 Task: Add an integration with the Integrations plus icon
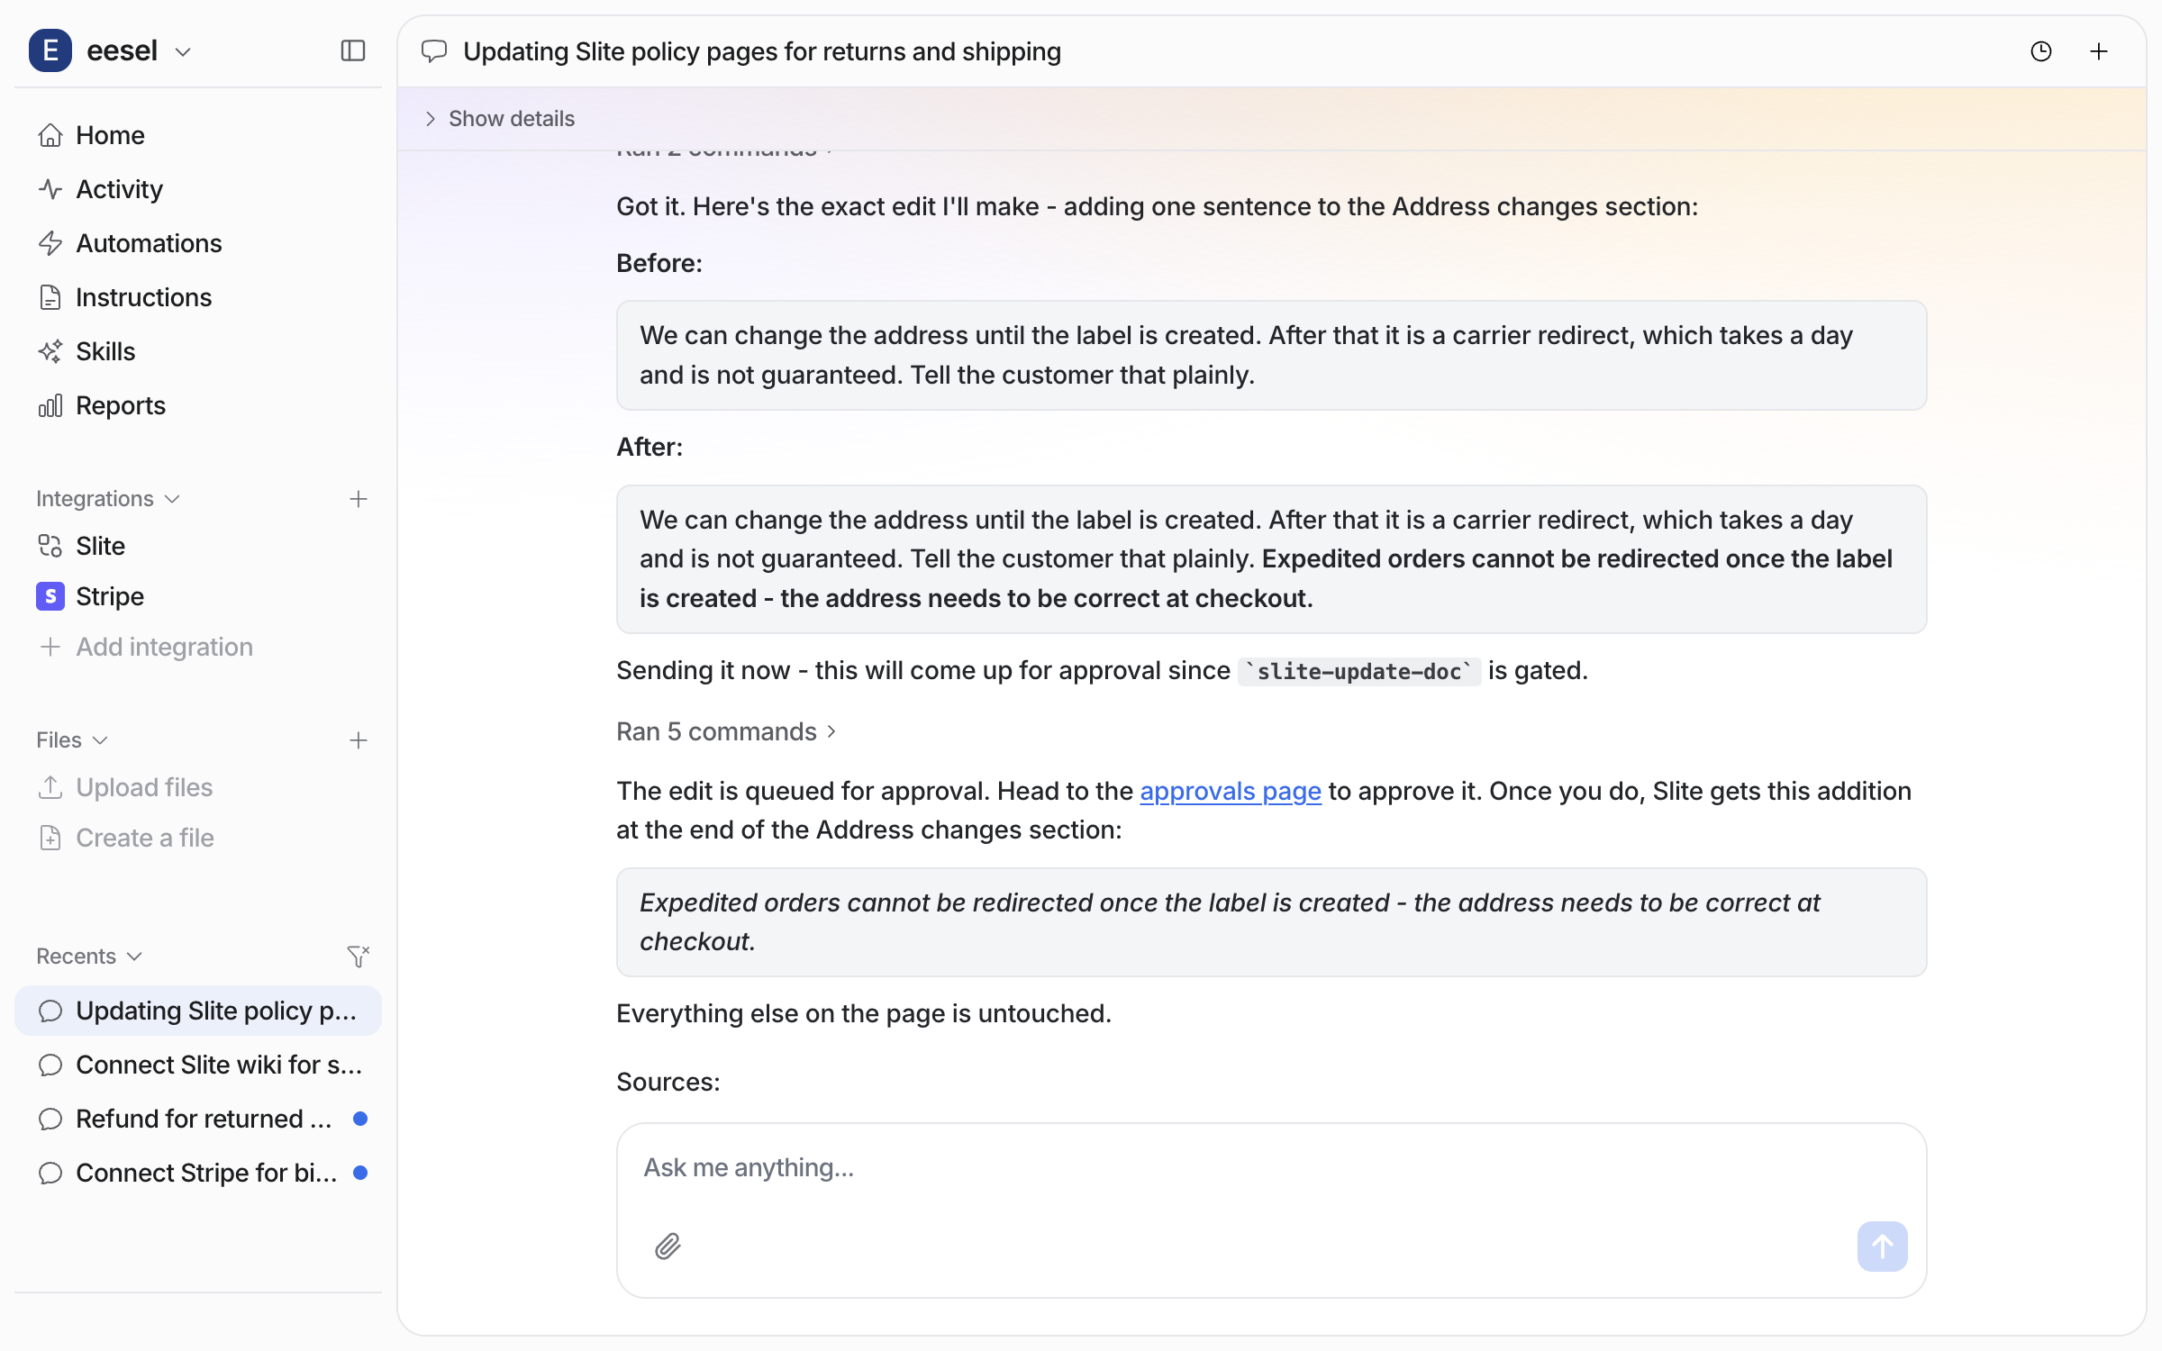point(359,499)
